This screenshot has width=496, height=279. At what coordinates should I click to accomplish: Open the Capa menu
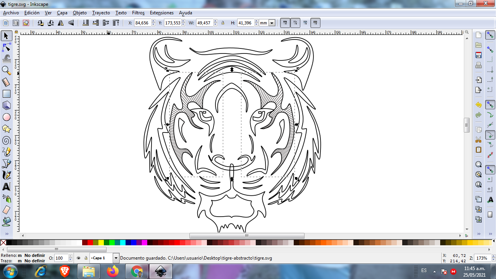[x=62, y=13]
